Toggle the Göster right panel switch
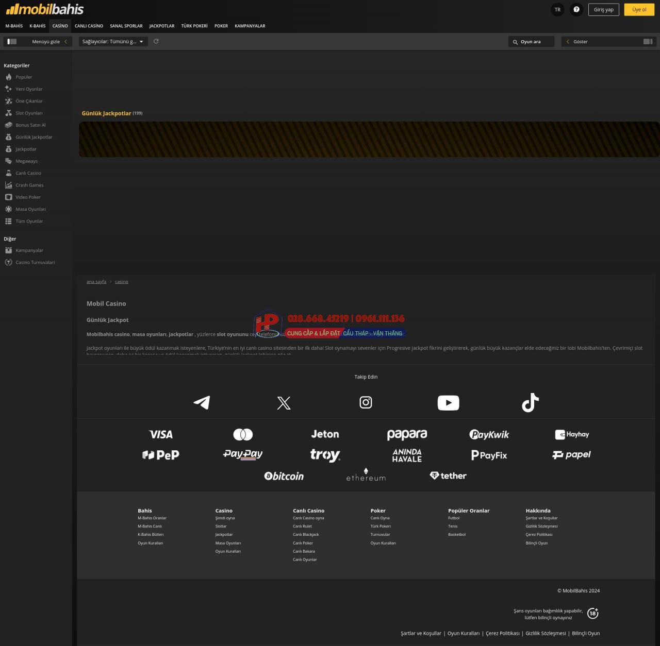 coord(608,41)
